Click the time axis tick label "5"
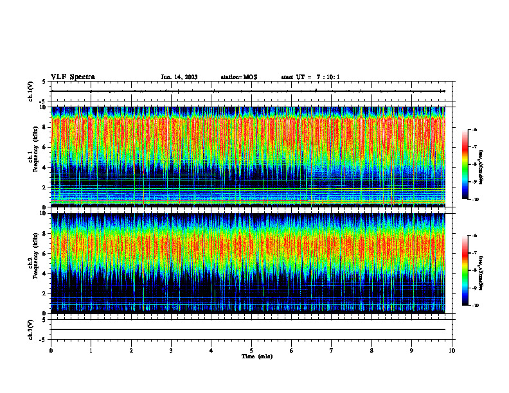The width and height of the screenshot is (509, 393). click(x=251, y=351)
